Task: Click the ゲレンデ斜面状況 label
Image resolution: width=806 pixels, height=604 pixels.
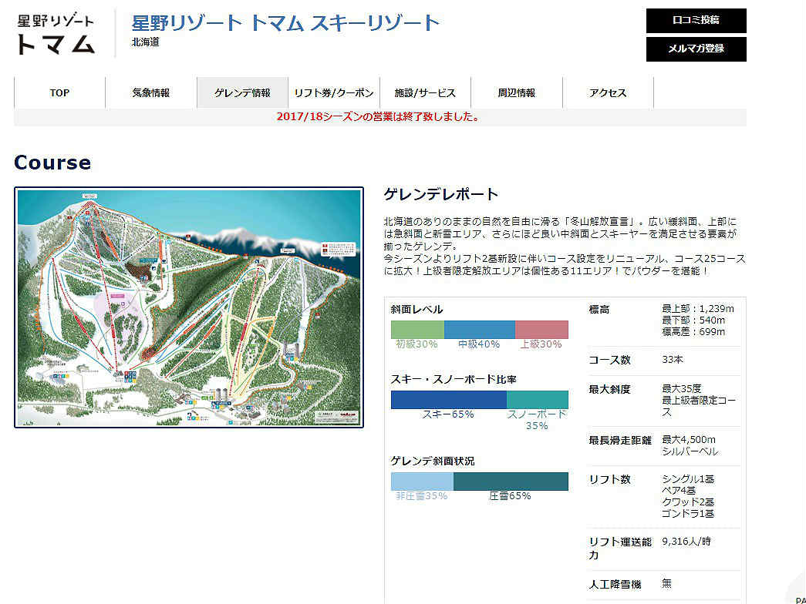Action: [x=432, y=461]
